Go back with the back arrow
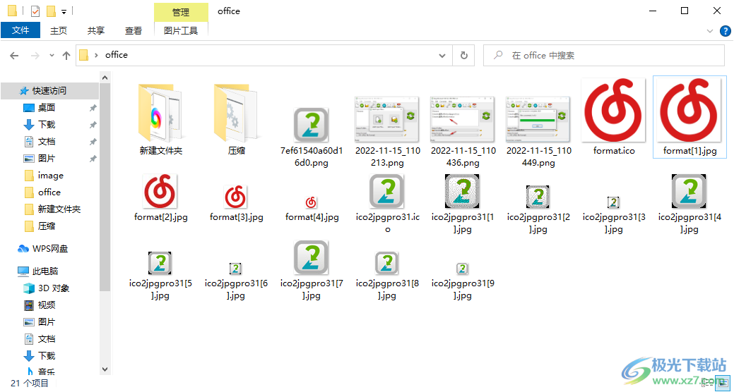This screenshot has height=392, width=734. [14, 56]
